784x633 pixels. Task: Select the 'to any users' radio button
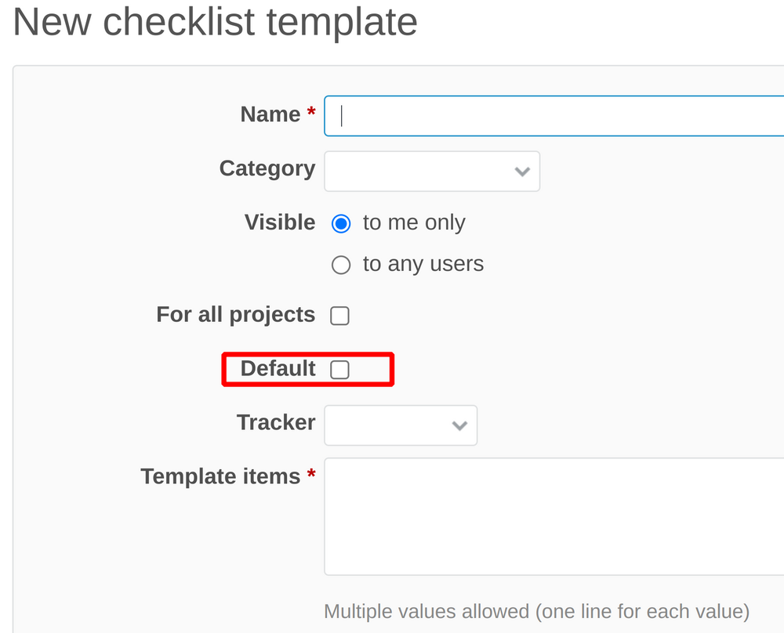pos(341,264)
